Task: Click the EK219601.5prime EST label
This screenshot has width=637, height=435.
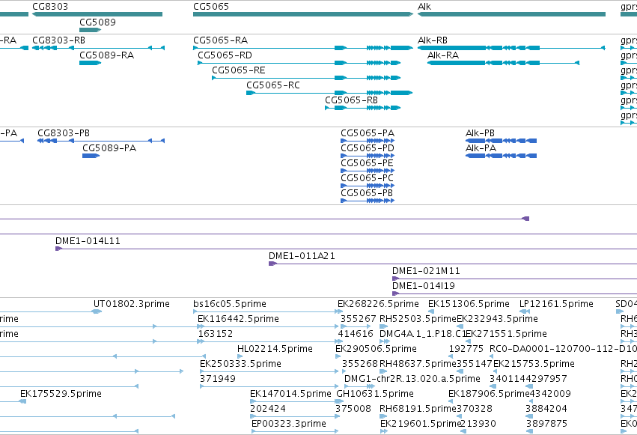Action: [421, 424]
